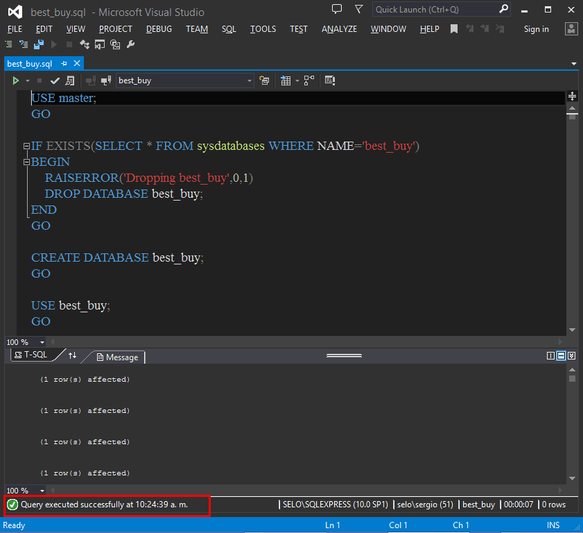Open the message pane zoom 100 % dropdown
Image resolution: width=583 pixels, height=533 pixels.
point(42,491)
